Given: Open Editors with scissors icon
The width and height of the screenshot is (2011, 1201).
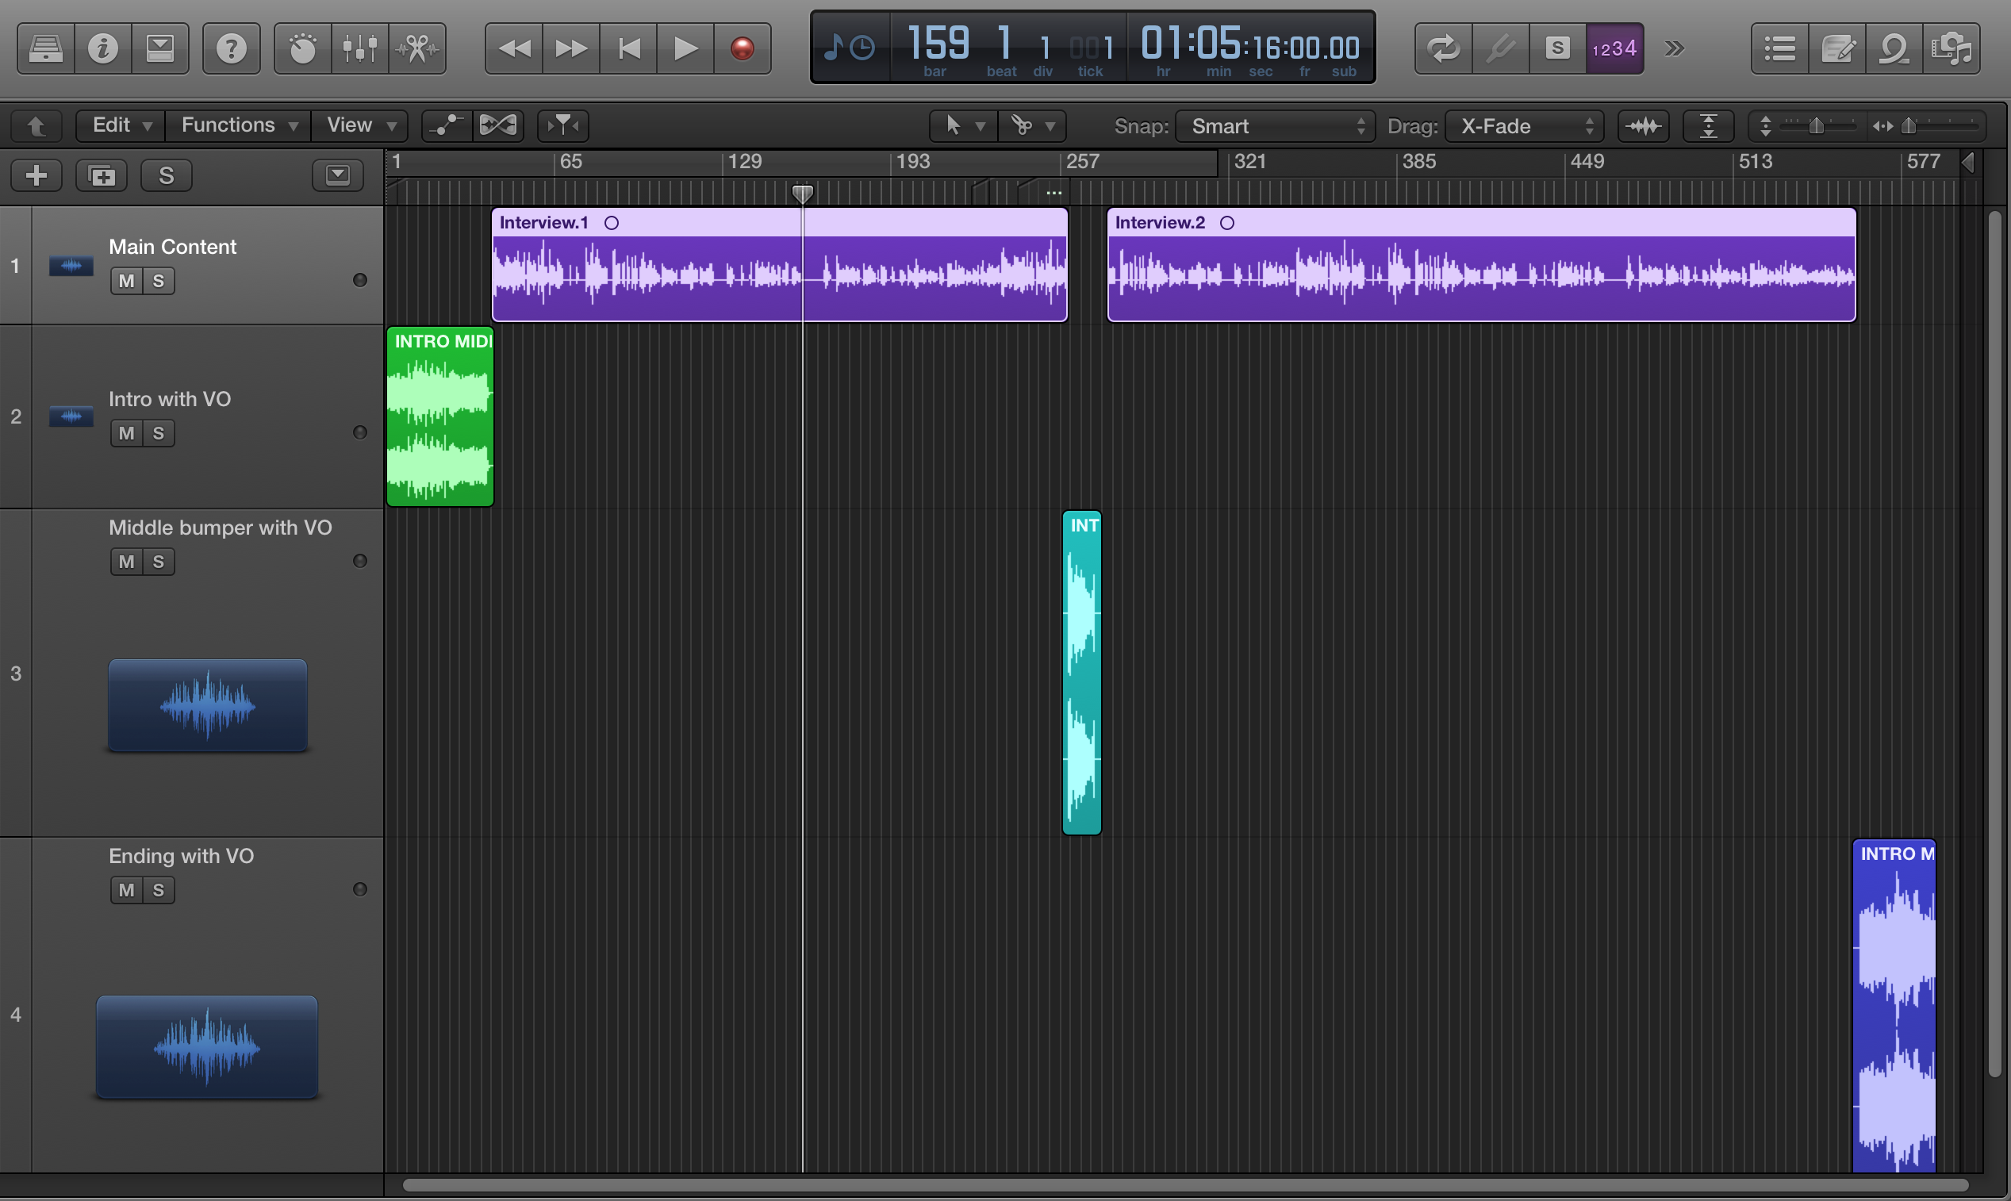Looking at the screenshot, I should (416, 48).
